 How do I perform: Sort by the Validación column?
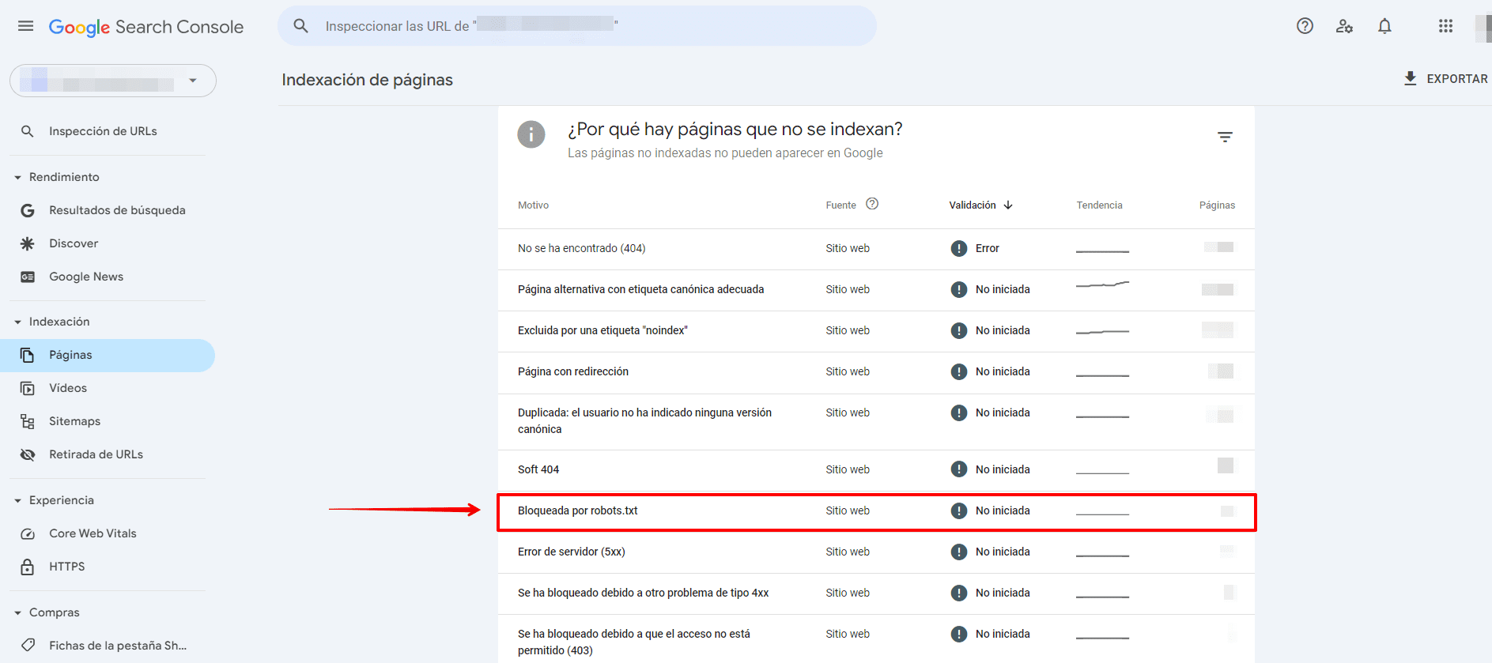tap(980, 205)
